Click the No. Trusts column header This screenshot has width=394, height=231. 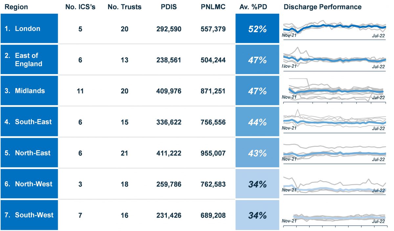[x=124, y=7]
